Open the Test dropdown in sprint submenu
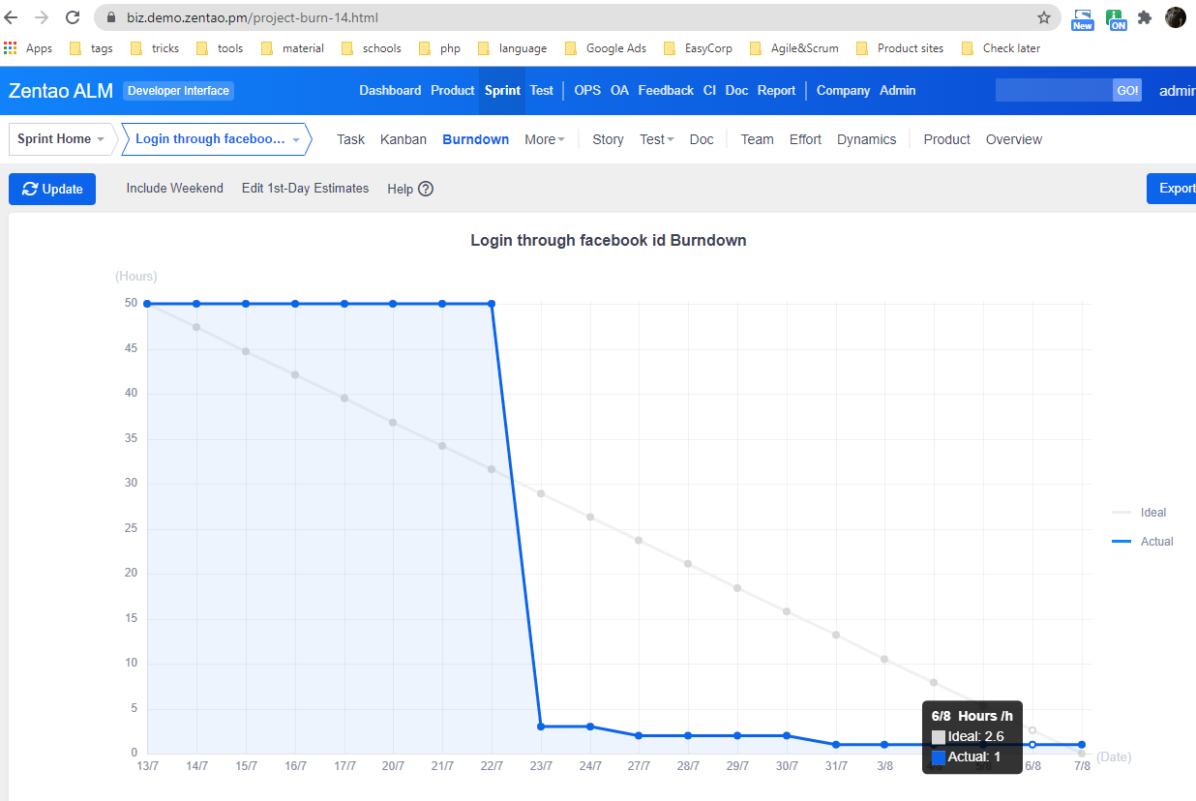This screenshot has height=801, width=1196. (x=657, y=139)
